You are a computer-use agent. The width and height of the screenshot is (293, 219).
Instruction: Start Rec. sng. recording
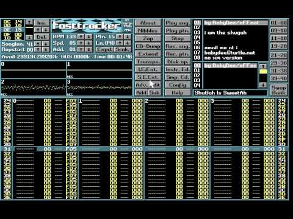[178, 46]
